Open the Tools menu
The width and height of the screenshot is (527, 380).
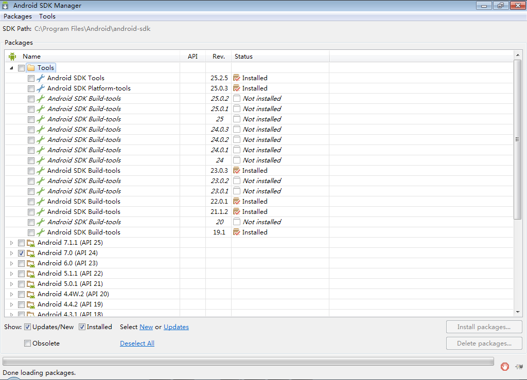(x=47, y=16)
